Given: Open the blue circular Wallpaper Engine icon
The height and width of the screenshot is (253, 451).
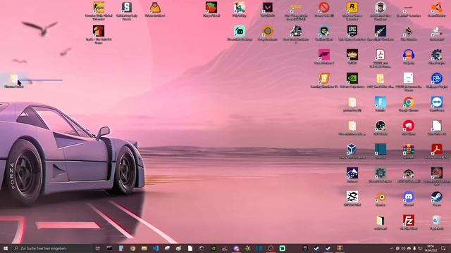Looking at the screenshot, I should 437,79.
